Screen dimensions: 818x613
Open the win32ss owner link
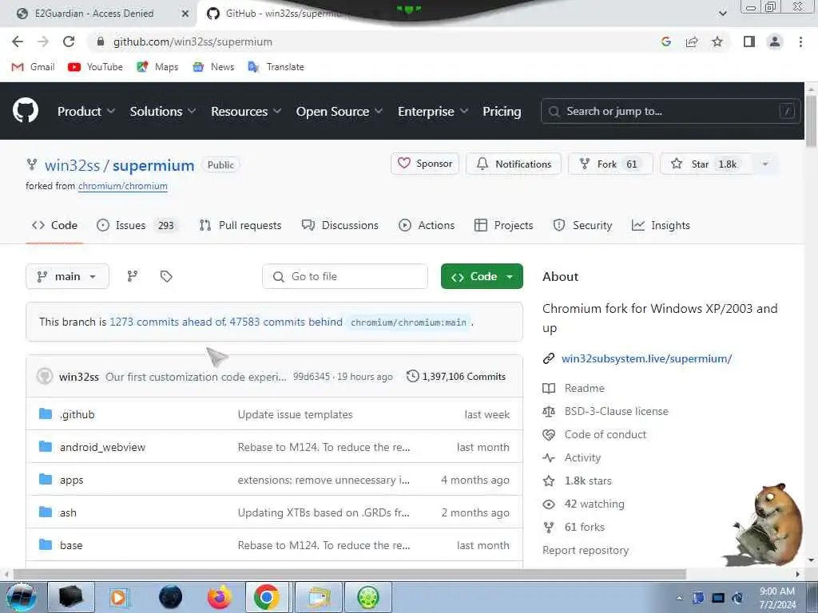pyautogui.click(x=72, y=165)
